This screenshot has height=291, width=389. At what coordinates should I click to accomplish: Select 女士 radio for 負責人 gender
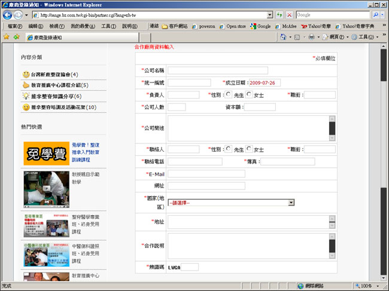[249, 94]
